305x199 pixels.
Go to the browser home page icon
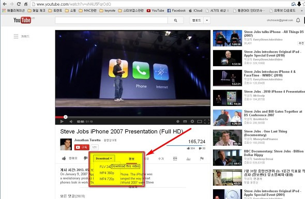(26, 4)
